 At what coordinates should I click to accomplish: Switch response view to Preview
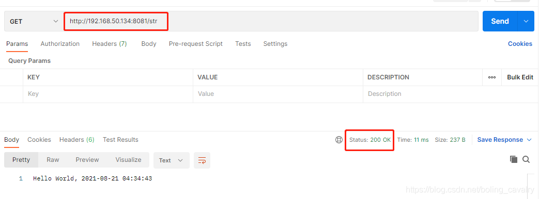click(x=87, y=159)
